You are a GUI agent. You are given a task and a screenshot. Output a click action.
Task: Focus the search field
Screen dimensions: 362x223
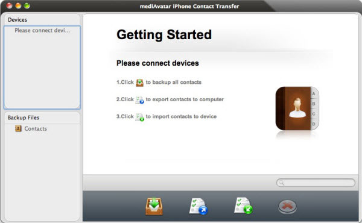coord(316,183)
